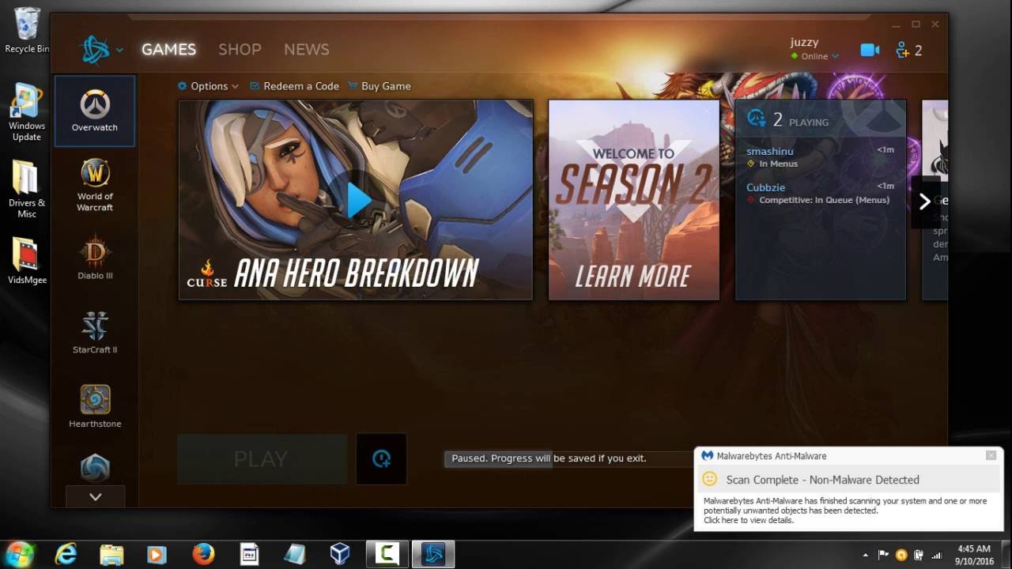The height and width of the screenshot is (569, 1012).
Task: Select the Windows Update desktop icon
Action: (x=27, y=111)
